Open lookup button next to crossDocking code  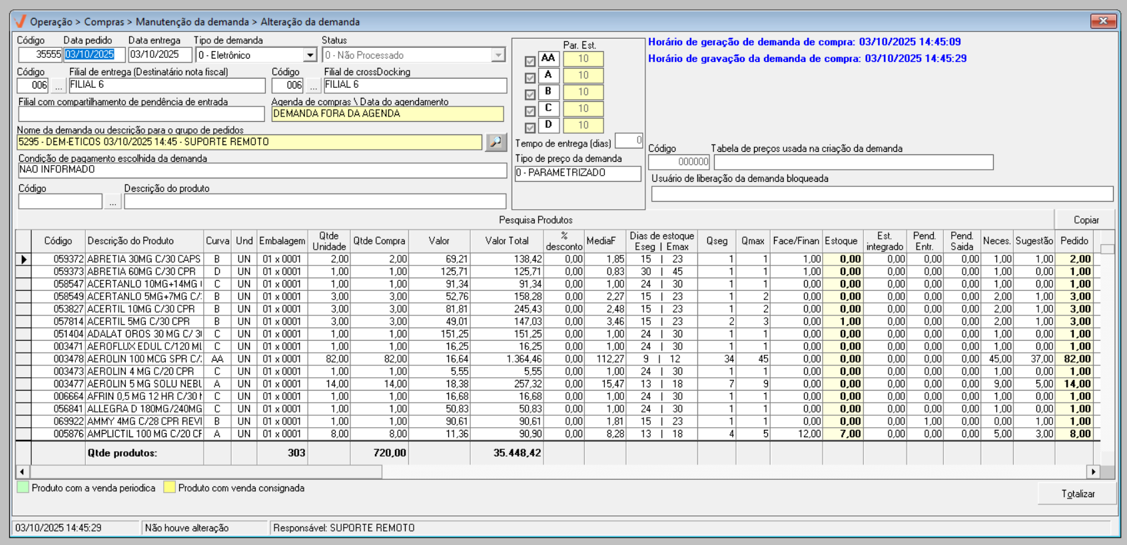point(313,86)
